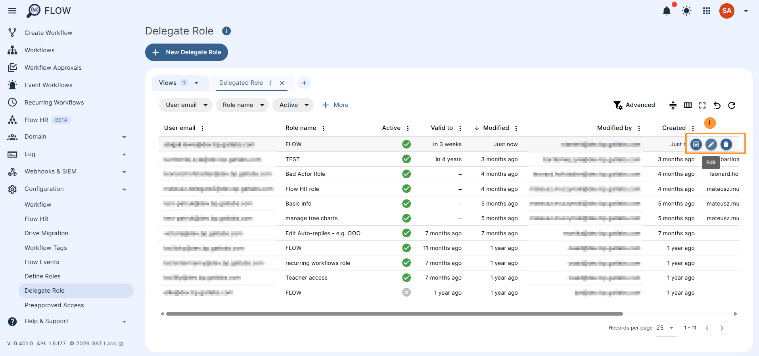This screenshot has width=759, height=356.
Task: Open the apps grid launcher
Action: pyautogui.click(x=707, y=11)
